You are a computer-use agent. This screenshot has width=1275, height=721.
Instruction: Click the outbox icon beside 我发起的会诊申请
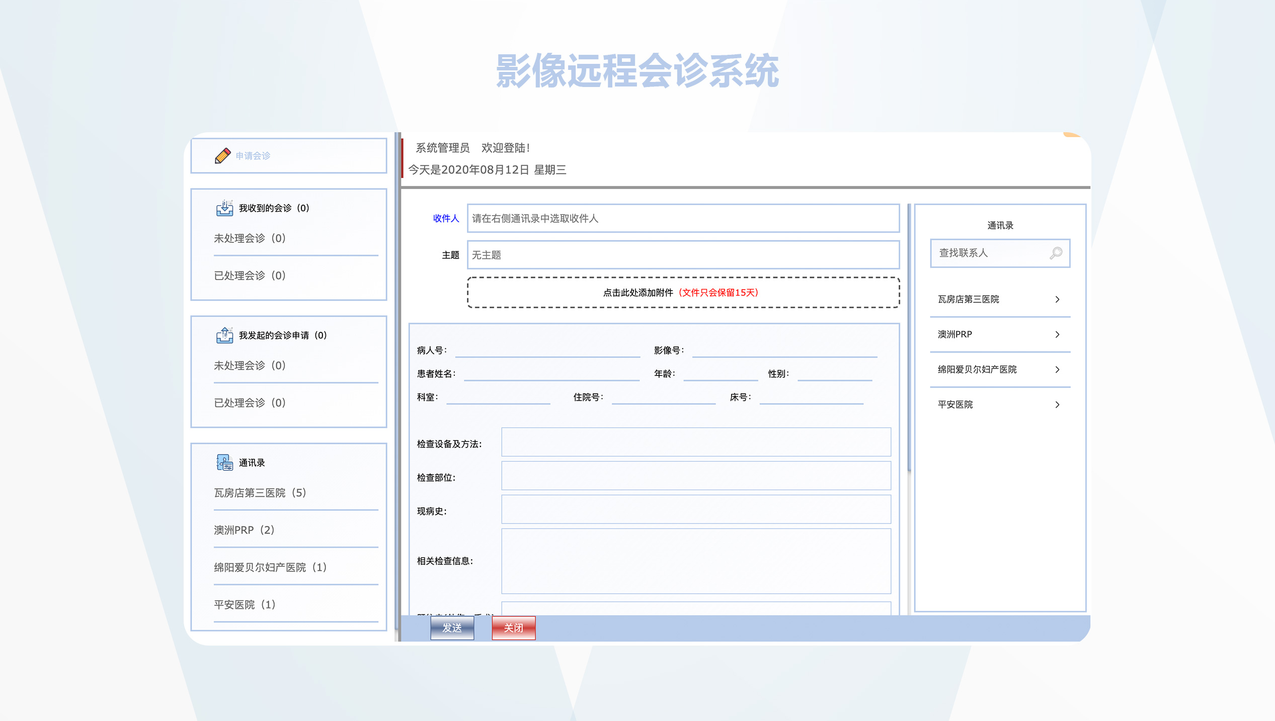click(x=224, y=335)
